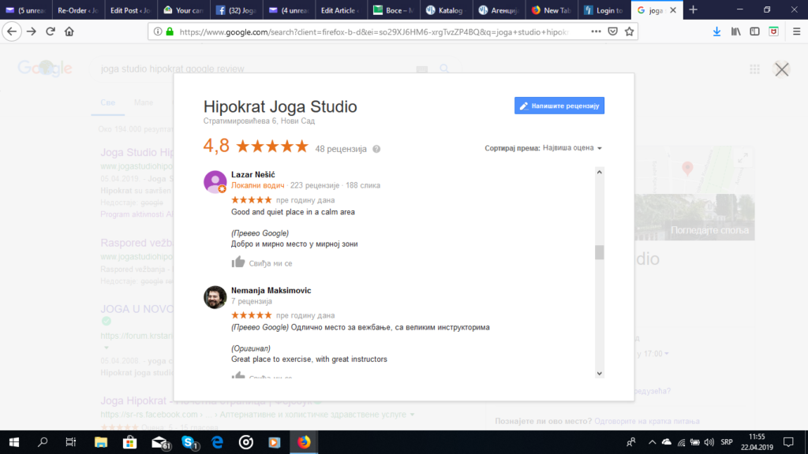Image resolution: width=808 pixels, height=454 pixels.
Task: Open Windows Start menu
Action: pyautogui.click(x=14, y=442)
